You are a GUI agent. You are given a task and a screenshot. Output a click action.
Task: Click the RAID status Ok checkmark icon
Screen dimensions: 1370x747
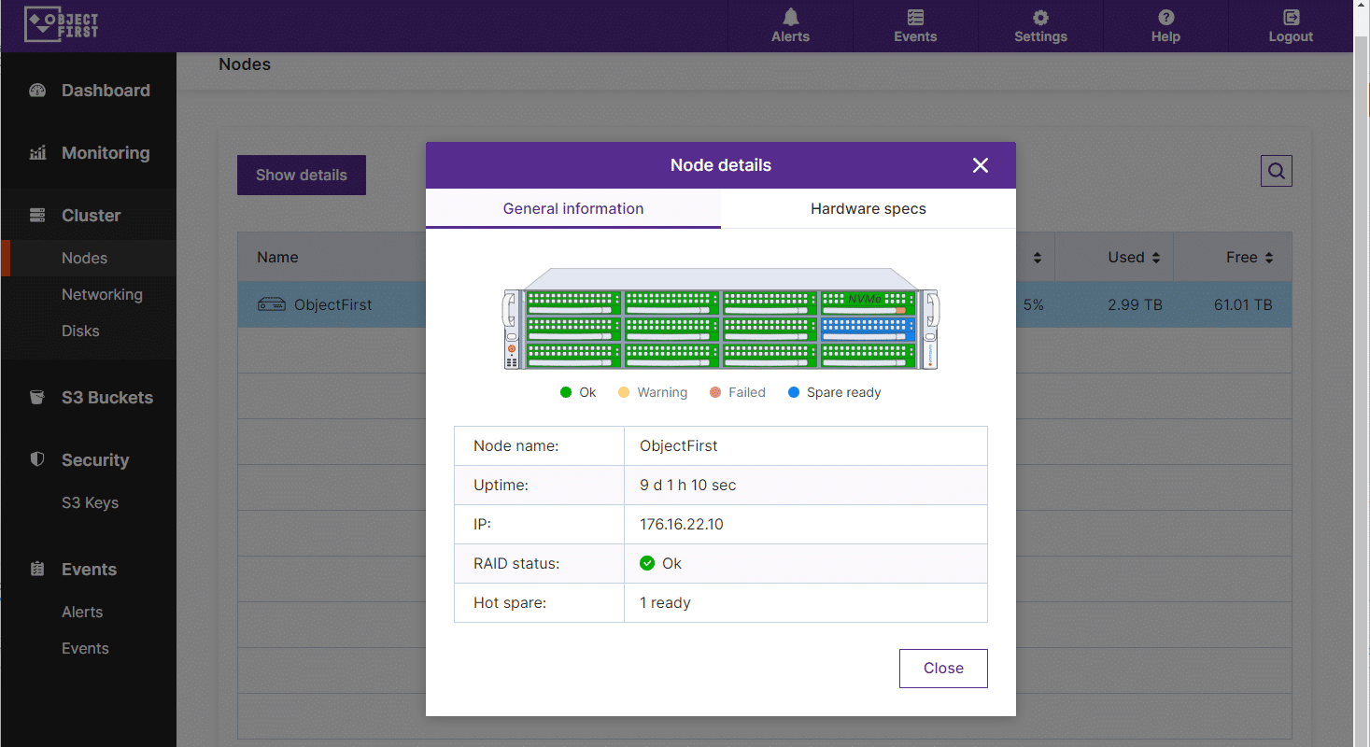[647, 563]
